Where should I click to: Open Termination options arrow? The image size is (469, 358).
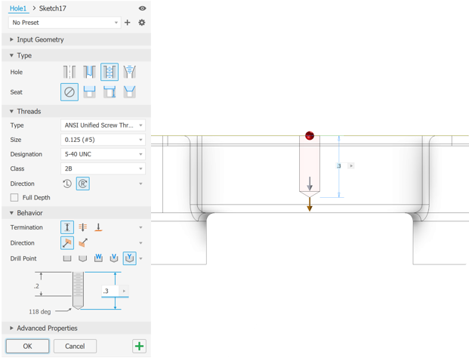[140, 227]
